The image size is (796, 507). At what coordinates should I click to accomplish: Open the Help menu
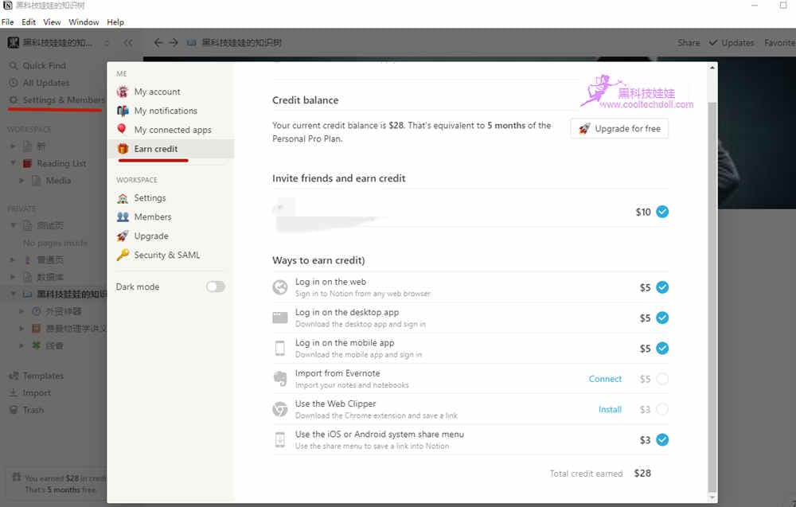point(115,21)
